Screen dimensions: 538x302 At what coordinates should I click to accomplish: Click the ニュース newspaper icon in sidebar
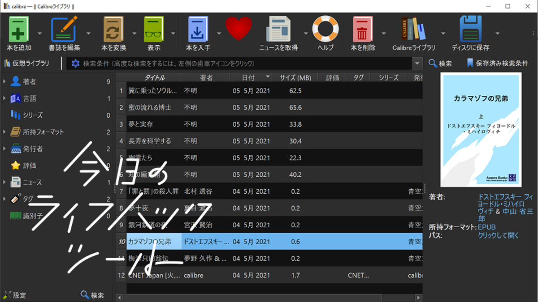pos(16,182)
